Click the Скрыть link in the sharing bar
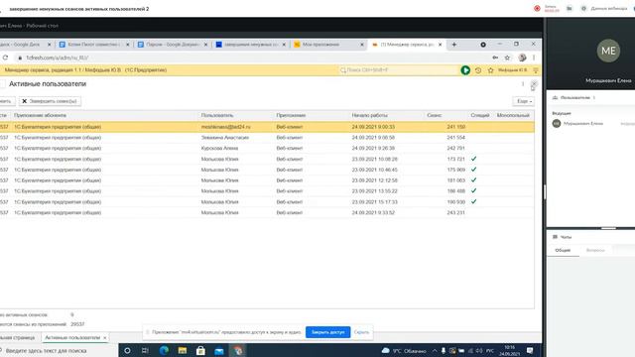Screen dimensions: 635x357 [x=361, y=332]
